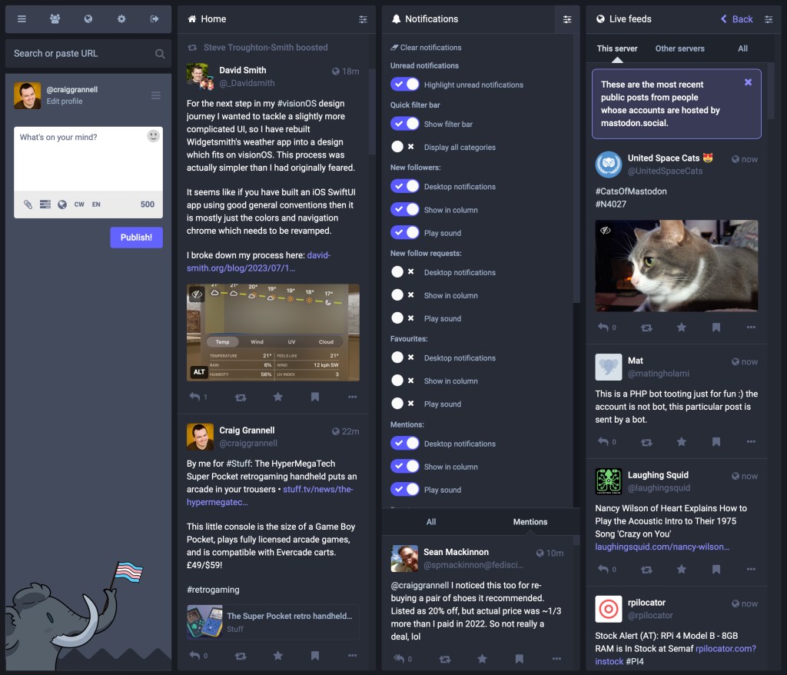Switch to This server tab
This screenshot has height=675, width=787.
(617, 48)
